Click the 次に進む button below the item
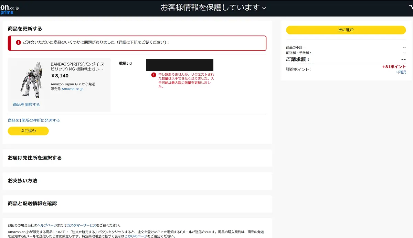Viewport: 413px width, 238px height. 28,131
